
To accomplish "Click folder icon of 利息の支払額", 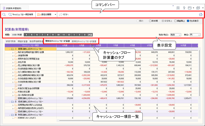I will 16,92.
